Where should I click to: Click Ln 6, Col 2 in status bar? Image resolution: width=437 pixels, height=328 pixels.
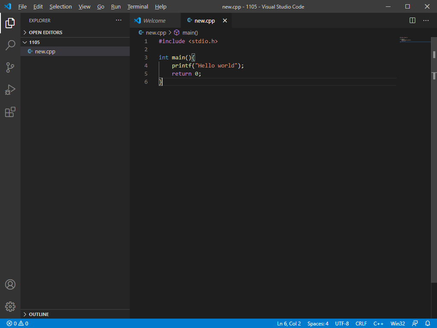(289, 324)
